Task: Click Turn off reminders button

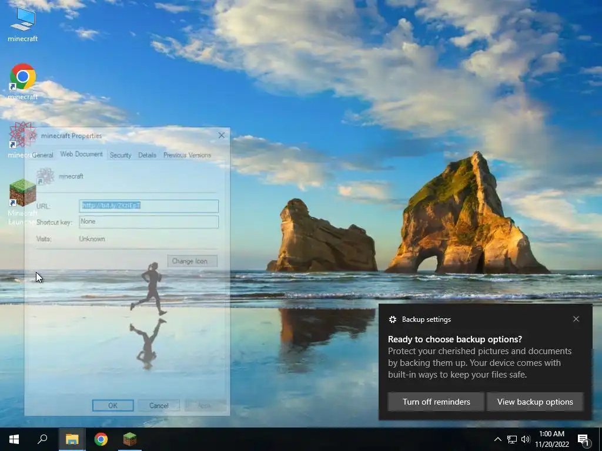Action: [436, 402]
